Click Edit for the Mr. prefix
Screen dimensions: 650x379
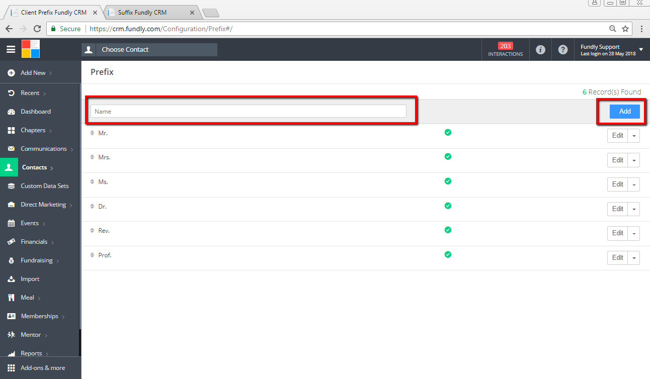point(618,136)
